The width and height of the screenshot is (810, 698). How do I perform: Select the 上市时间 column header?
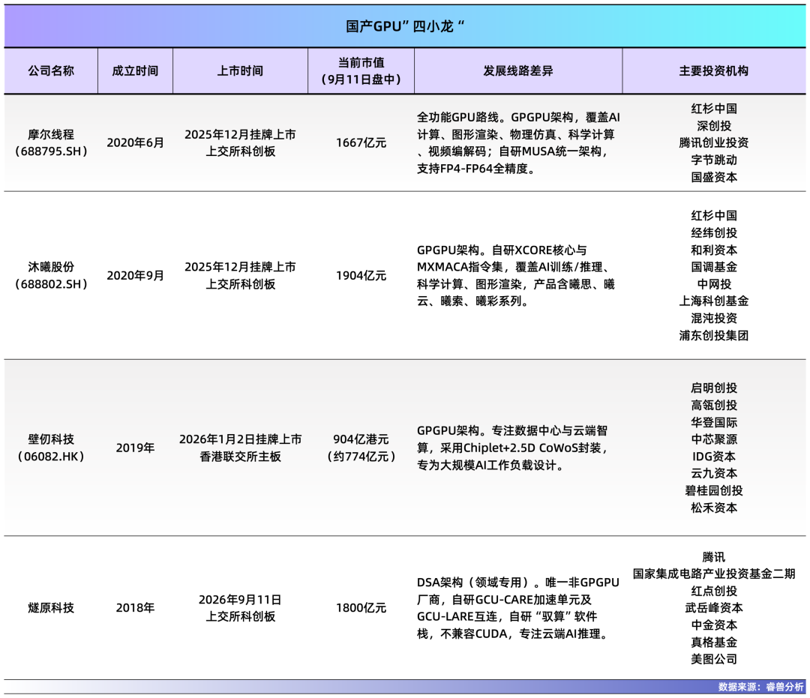click(x=240, y=70)
